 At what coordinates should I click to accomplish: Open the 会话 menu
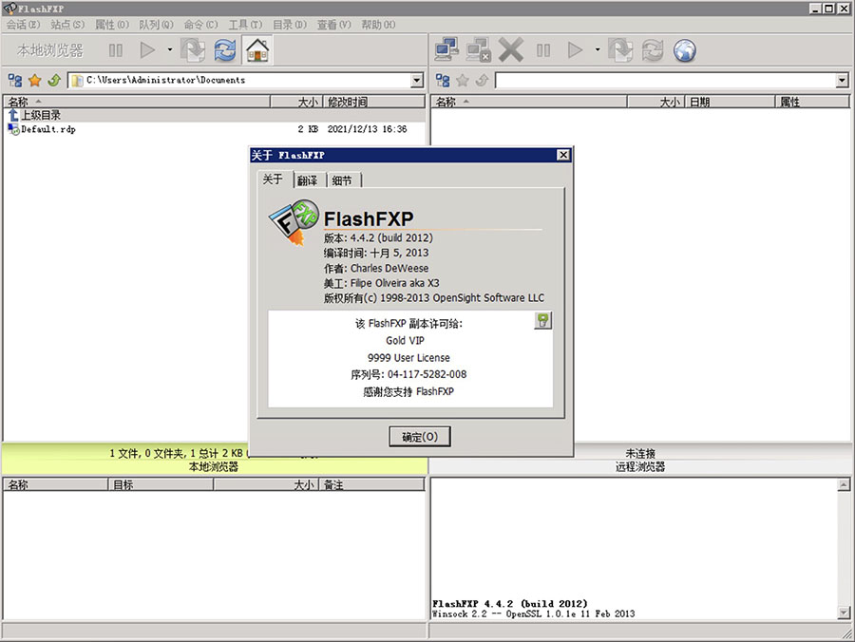click(23, 25)
